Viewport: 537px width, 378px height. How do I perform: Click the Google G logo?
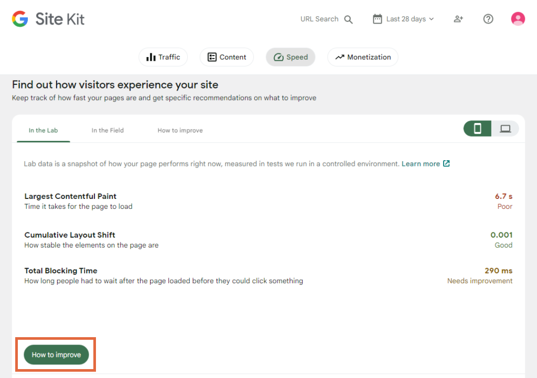click(x=20, y=19)
